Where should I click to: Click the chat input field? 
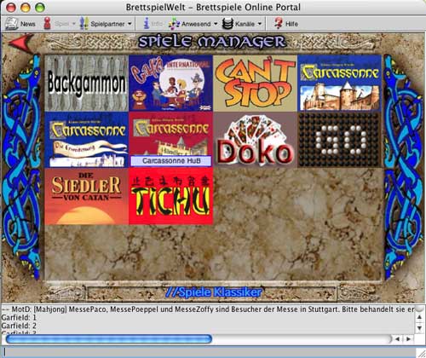[209, 351]
